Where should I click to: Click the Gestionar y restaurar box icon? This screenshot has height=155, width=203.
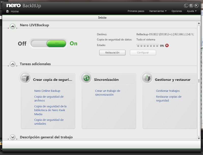pos(147,78)
